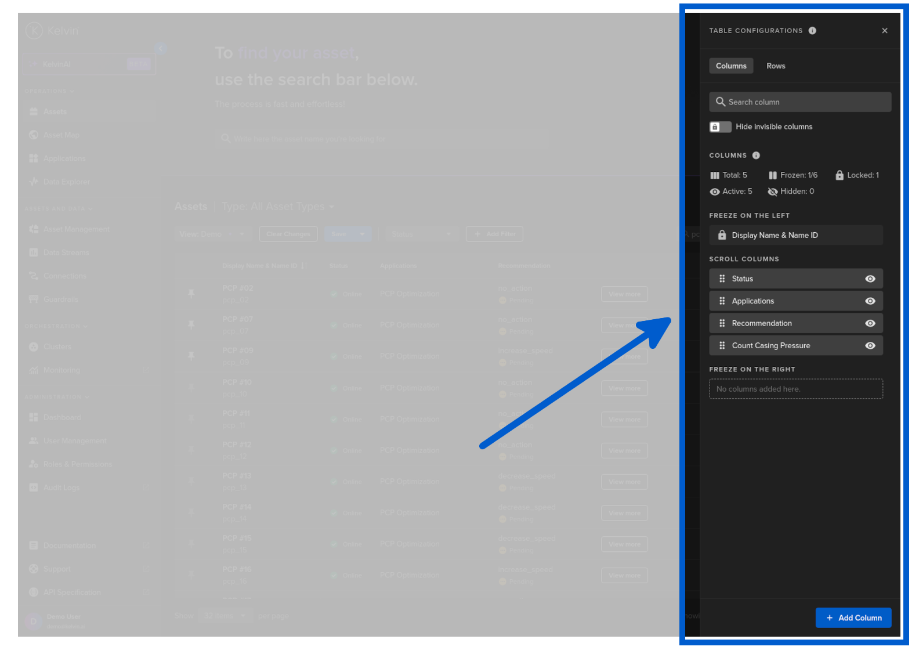919x650 pixels.
Task: Hide the Status column with eye icon
Action: click(x=870, y=279)
